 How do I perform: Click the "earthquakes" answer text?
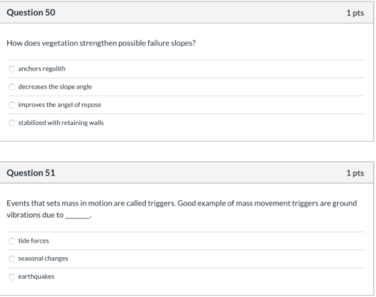36,277
